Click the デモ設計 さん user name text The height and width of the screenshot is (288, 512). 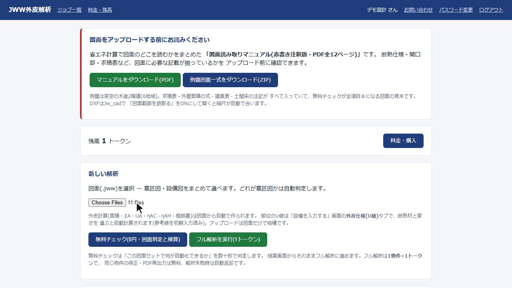pyautogui.click(x=382, y=10)
